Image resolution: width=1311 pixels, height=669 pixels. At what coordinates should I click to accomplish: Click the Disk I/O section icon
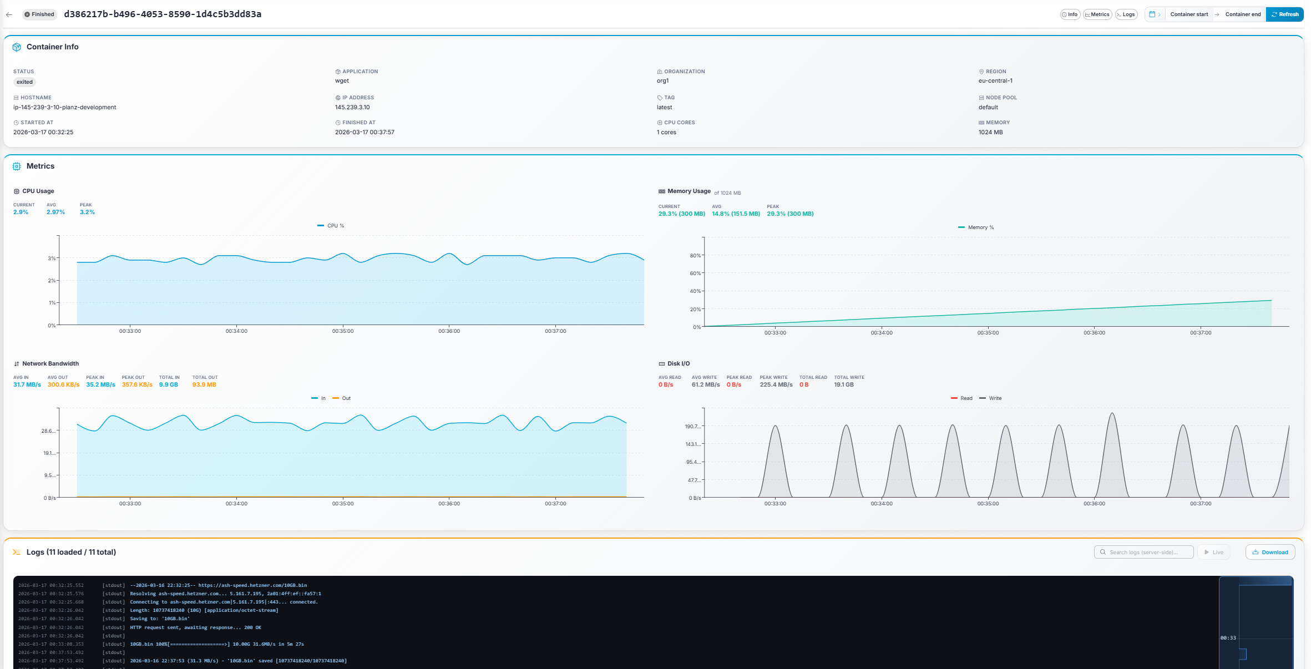pyautogui.click(x=662, y=363)
